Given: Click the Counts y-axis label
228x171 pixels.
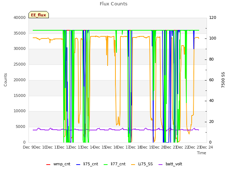Looking at the screenshot, I should pos(5,80).
